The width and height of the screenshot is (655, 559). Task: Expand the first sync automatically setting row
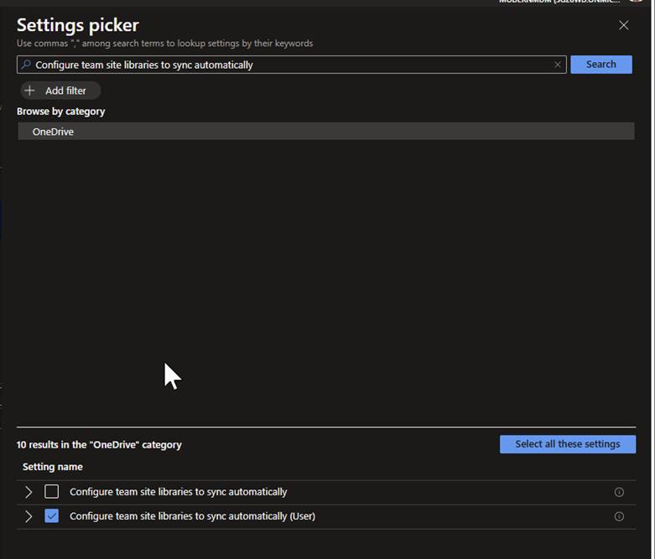(29, 492)
